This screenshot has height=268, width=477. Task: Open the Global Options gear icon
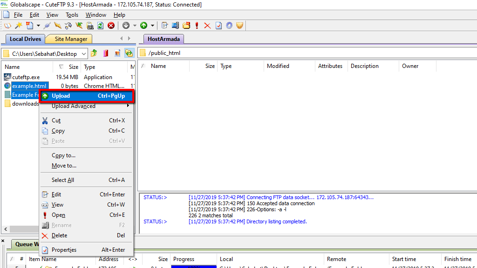(x=229, y=26)
